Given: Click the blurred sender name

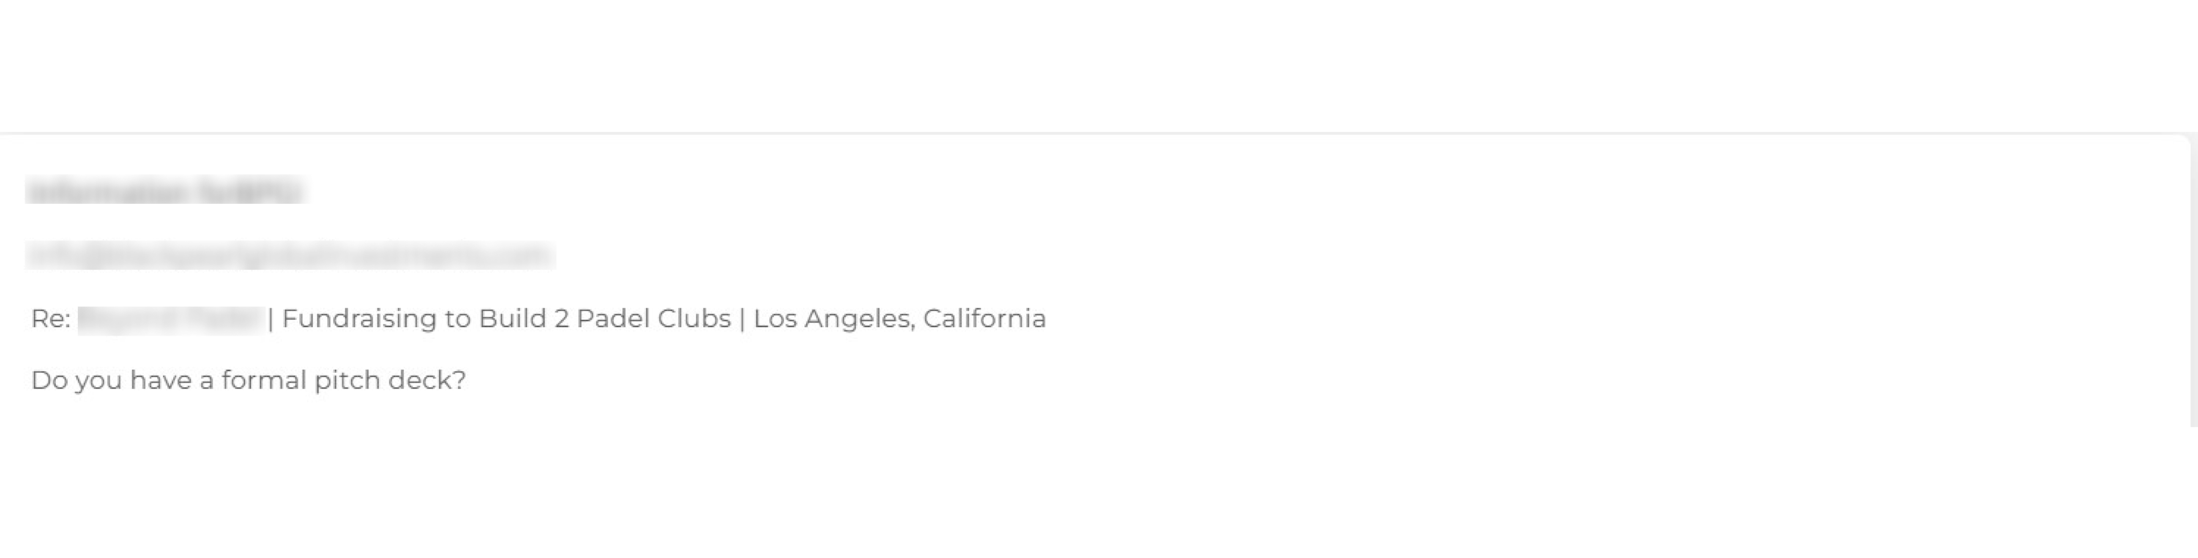Looking at the screenshot, I should [164, 192].
